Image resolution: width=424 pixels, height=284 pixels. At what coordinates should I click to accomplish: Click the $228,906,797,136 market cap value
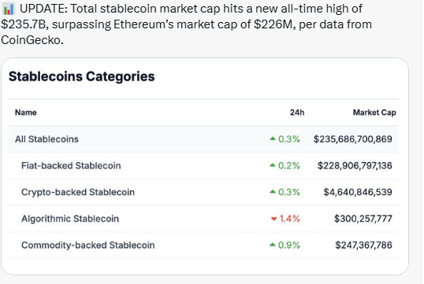[355, 165]
